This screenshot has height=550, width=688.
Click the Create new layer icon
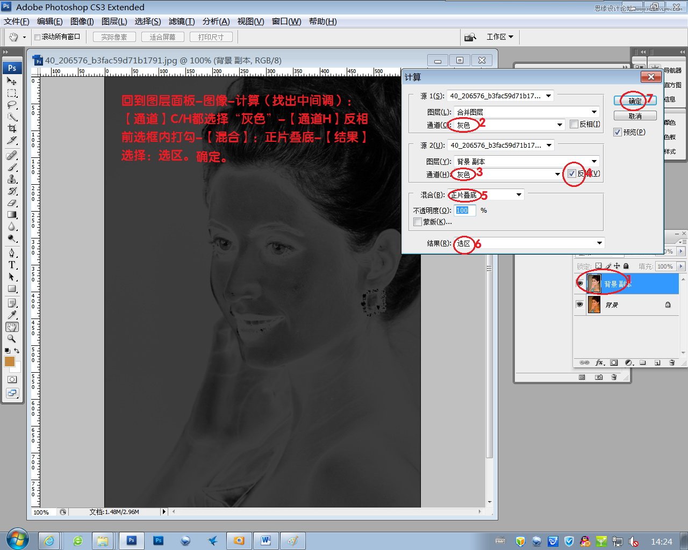pos(657,363)
